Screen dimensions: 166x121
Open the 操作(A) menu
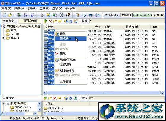(19, 9)
